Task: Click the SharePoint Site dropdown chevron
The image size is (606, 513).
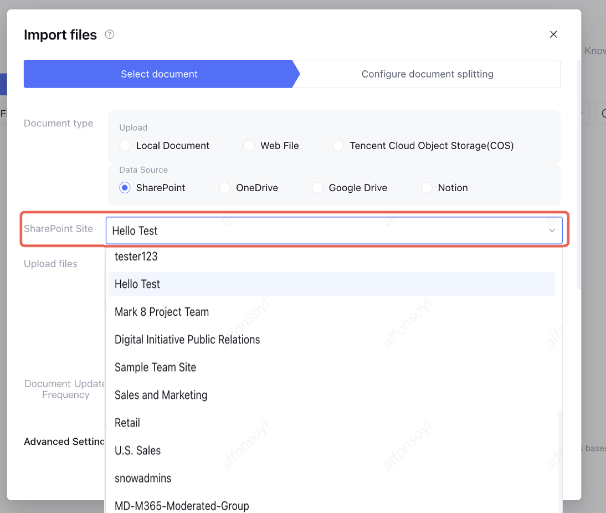Action: [552, 230]
